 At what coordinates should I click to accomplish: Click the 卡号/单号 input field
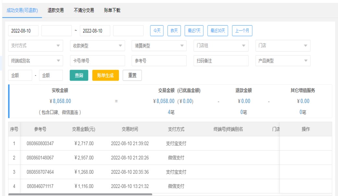click(x=97, y=61)
